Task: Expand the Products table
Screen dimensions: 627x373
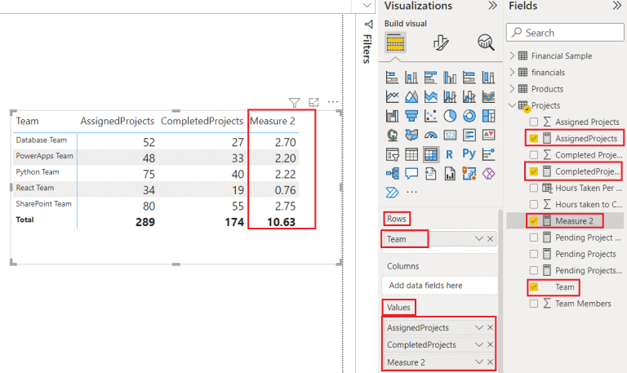Action: coord(512,89)
